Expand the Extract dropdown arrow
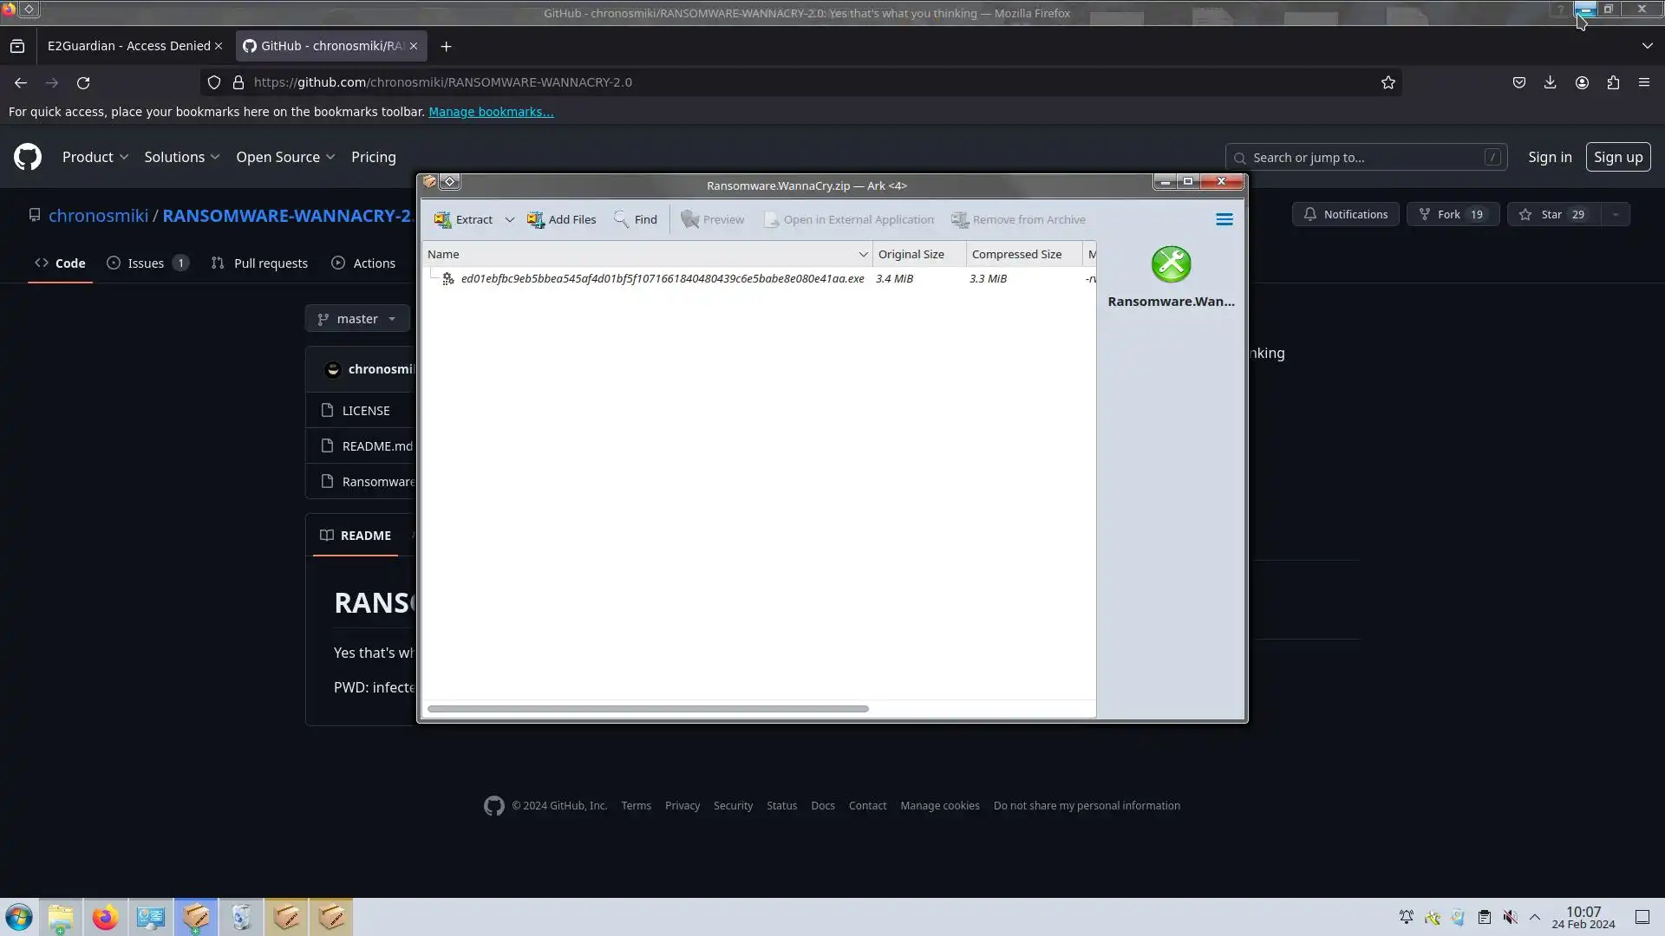The width and height of the screenshot is (1665, 936). (x=510, y=219)
